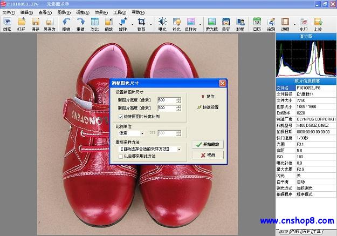This screenshot has width=337, height=236.
Task: Decrease height with the stepper down arrow
Action: (178, 110)
